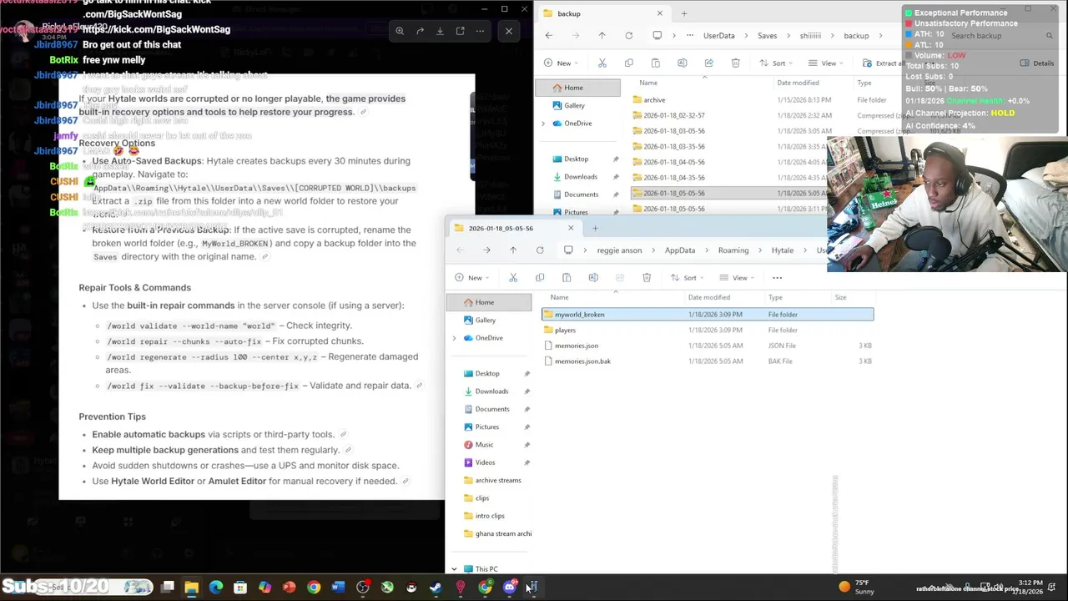The width and height of the screenshot is (1068, 601).
Task: Open File Explorer from the taskbar
Action: tap(192, 587)
